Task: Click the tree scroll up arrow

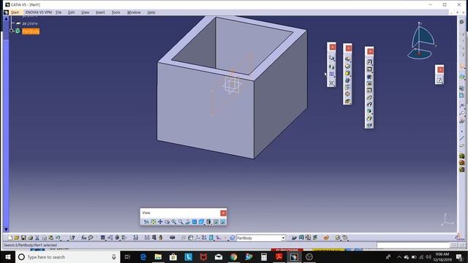Action: [6, 19]
